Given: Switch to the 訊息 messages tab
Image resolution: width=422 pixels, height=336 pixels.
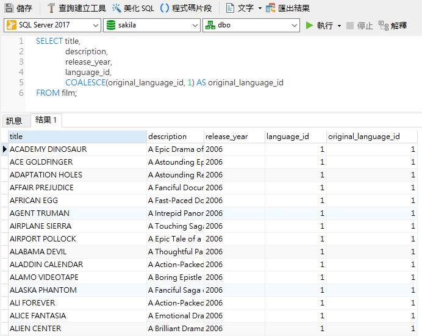Looking at the screenshot, I should tap(14, 121).
